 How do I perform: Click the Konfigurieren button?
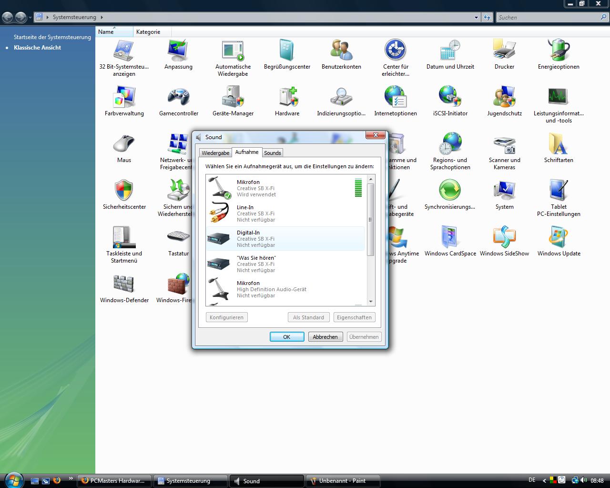click(227, 317)
